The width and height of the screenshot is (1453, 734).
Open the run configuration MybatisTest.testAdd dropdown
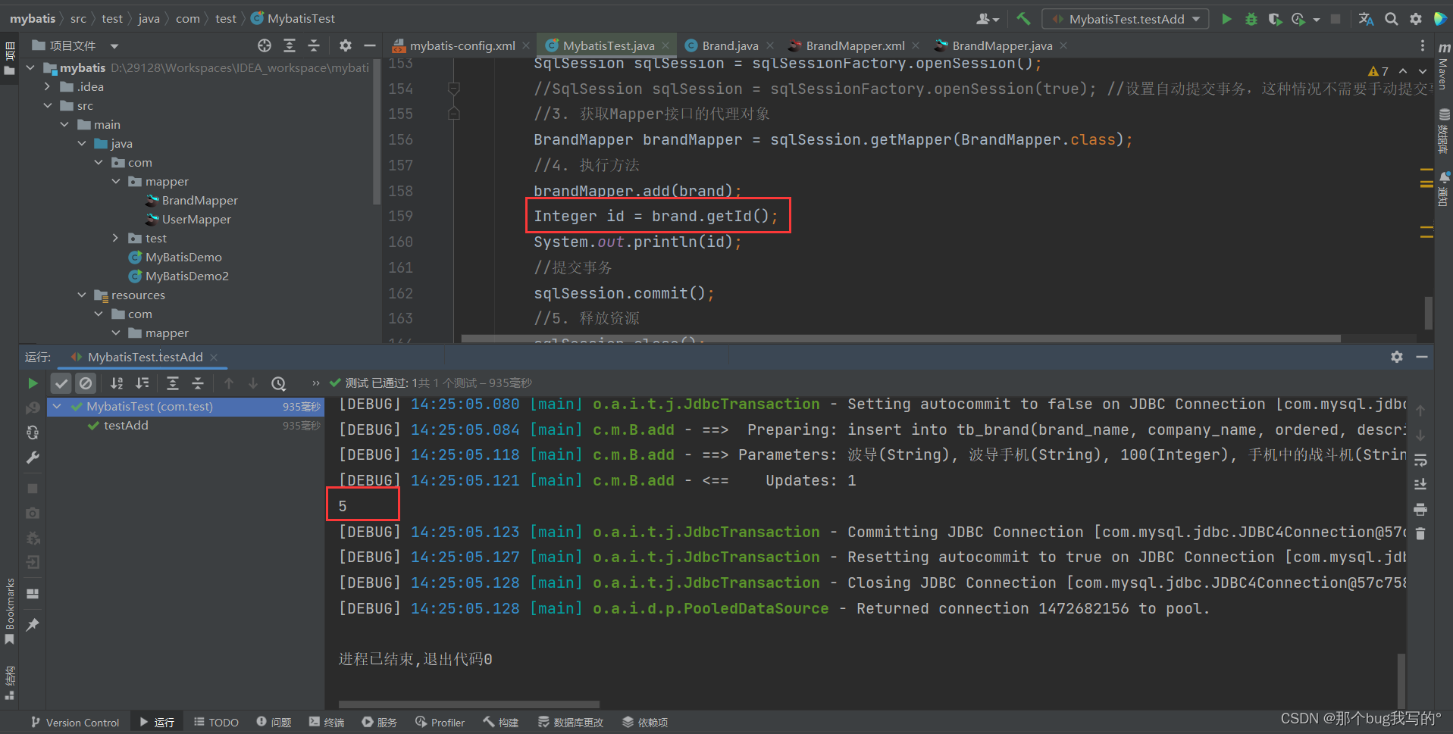click(1126, 19)
